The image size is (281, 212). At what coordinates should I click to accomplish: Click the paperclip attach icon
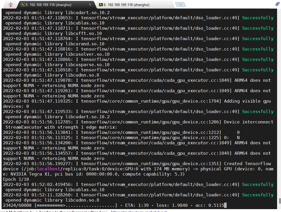coord(277,4)
